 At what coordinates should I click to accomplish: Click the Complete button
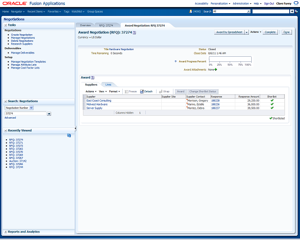(270, 32)
